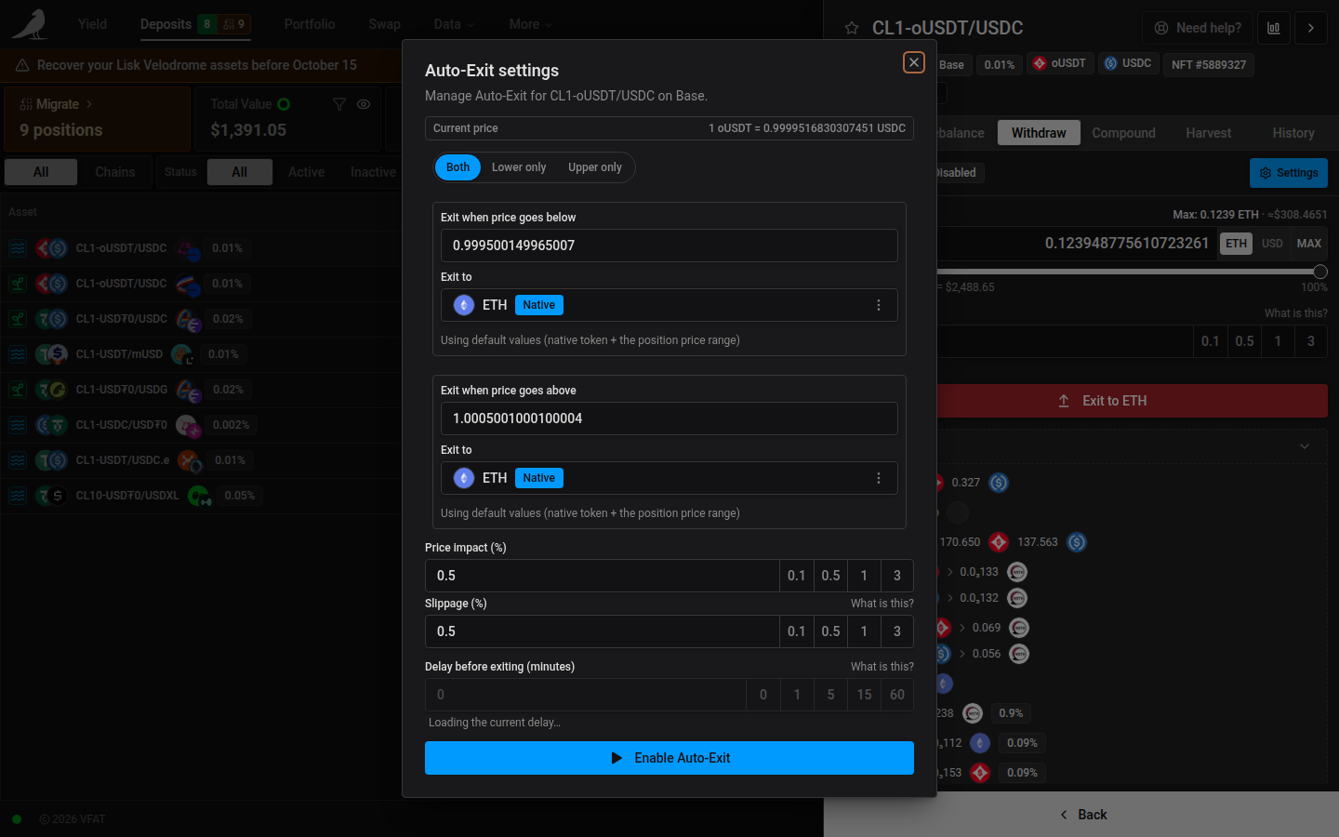
Task: Set slippage preset to 0.5
Action: 830,631
